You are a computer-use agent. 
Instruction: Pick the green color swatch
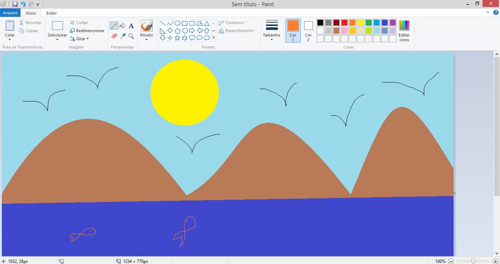coord(369,22)
